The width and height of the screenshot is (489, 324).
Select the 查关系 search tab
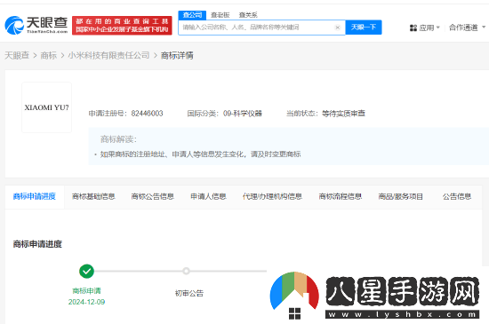248,15
